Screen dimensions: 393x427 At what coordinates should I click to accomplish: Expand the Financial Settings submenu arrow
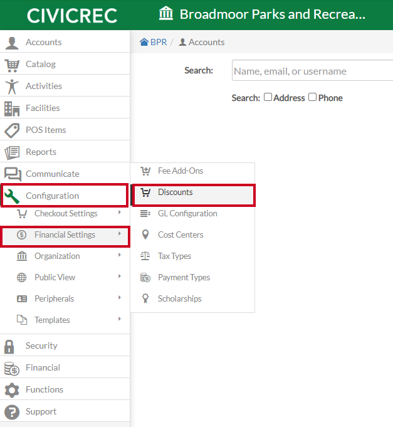click(120, 234)
